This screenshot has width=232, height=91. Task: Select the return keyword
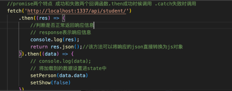tap(39, 47)
